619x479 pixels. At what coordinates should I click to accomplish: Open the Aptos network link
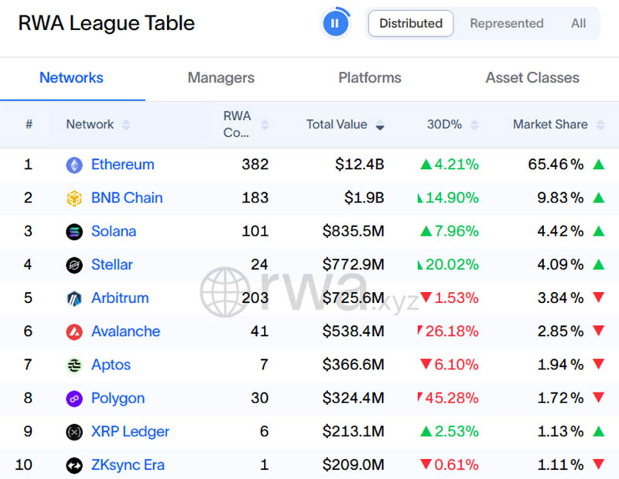(111, 365)
